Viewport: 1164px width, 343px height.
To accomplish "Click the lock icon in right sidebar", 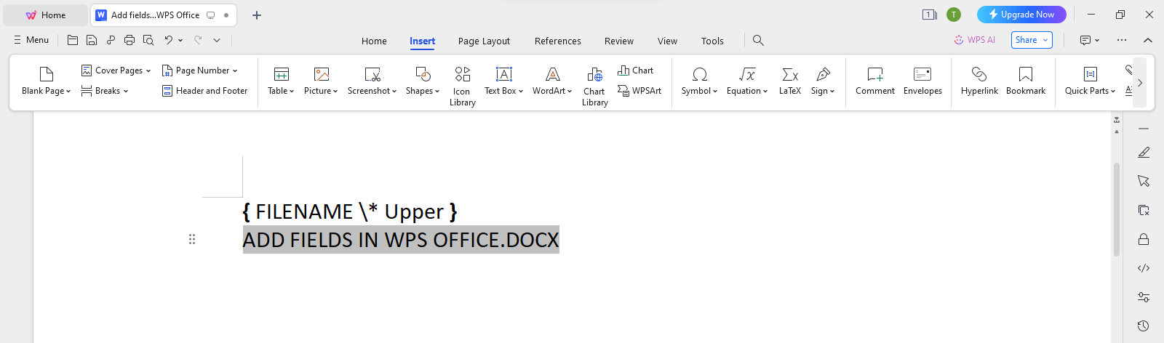I will pyautogui.click(x=1144, y=239).
